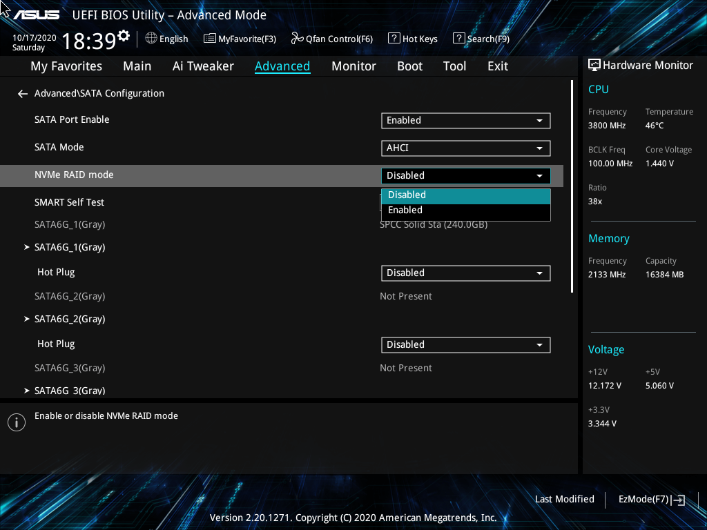
Task: Select the NVMe RAID mode row label
Action: click(74, 175)
